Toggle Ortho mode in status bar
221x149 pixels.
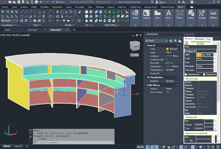(x=147, y=147)
